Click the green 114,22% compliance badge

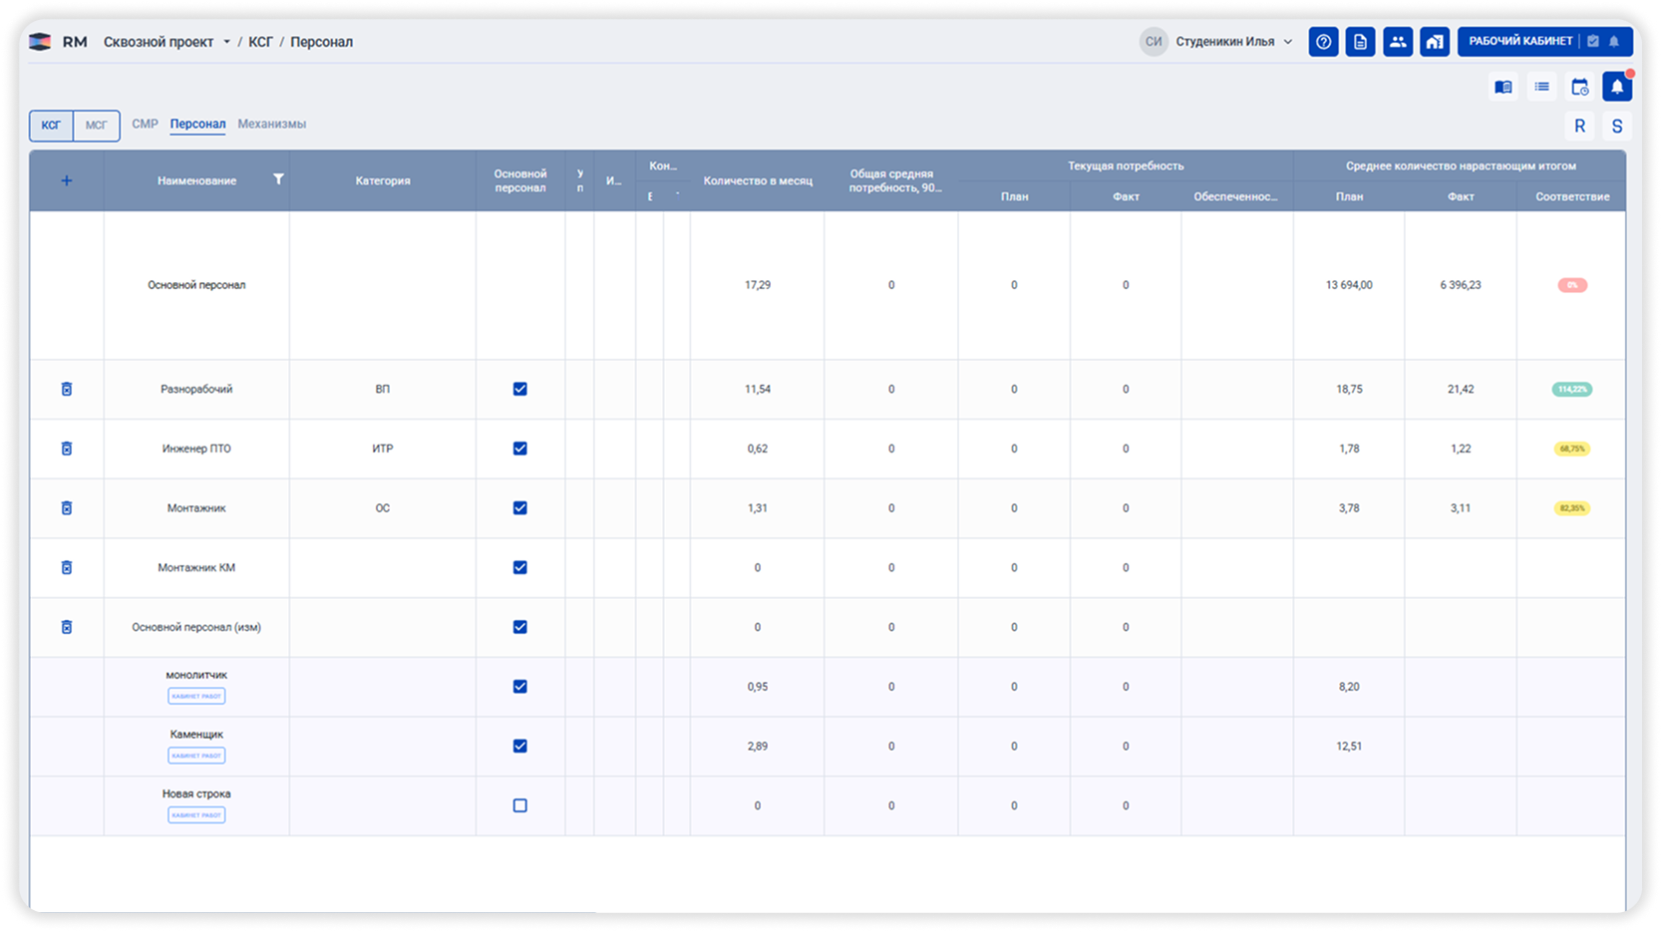coord(1571,389)
